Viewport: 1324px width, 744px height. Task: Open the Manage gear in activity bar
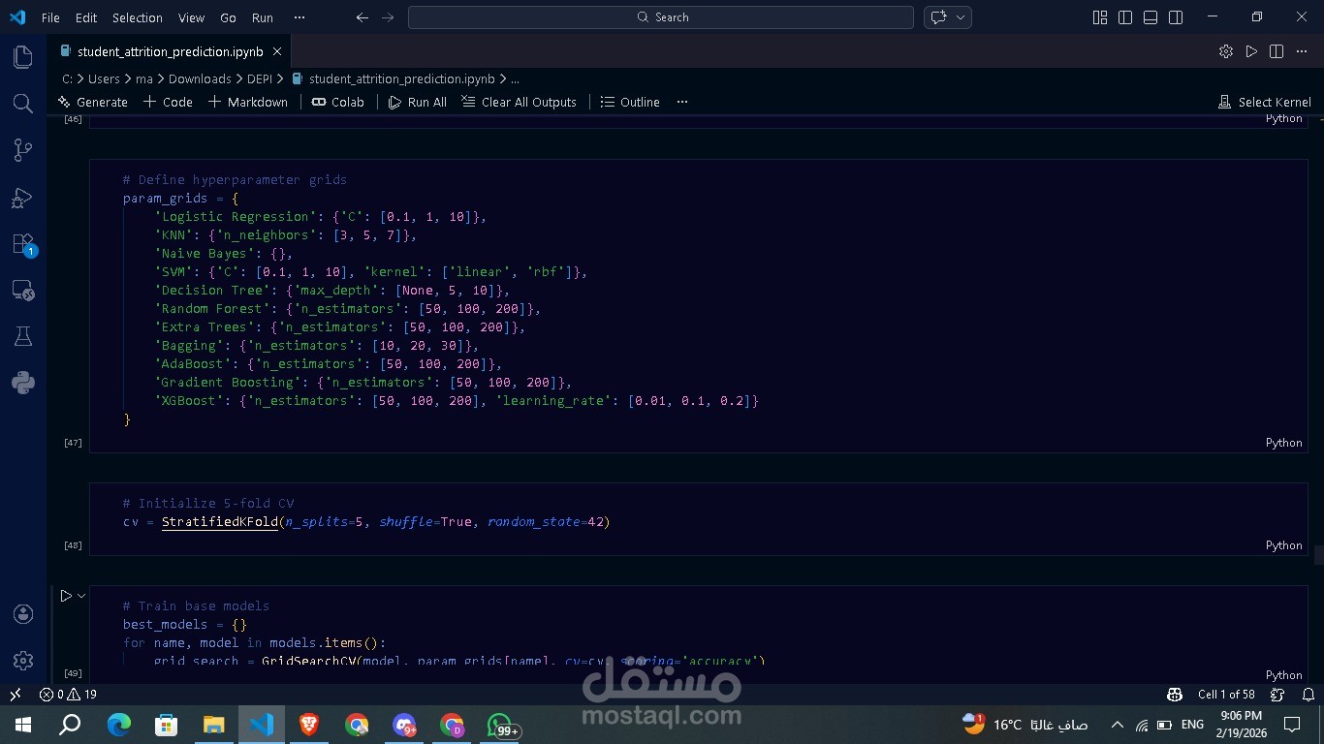click(23, 661)
